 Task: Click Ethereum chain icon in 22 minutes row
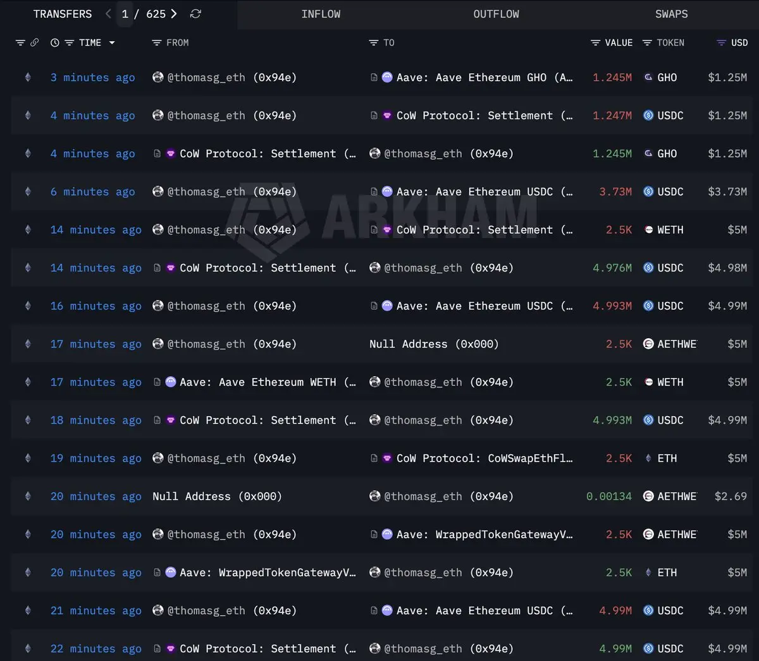28,648
